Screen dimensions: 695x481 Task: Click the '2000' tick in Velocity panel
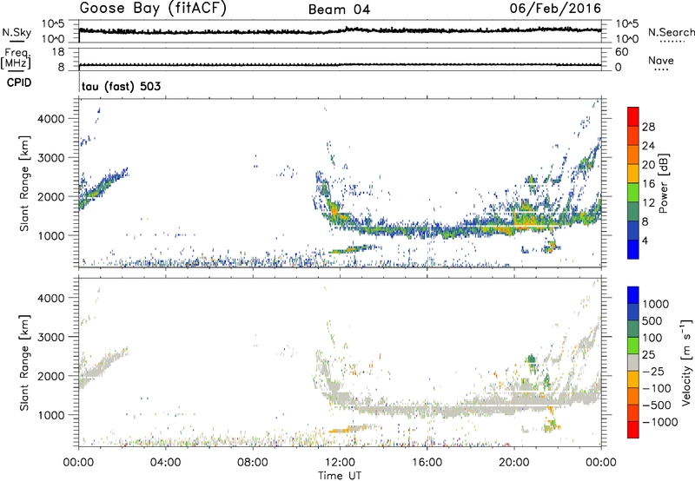[51, 376]
